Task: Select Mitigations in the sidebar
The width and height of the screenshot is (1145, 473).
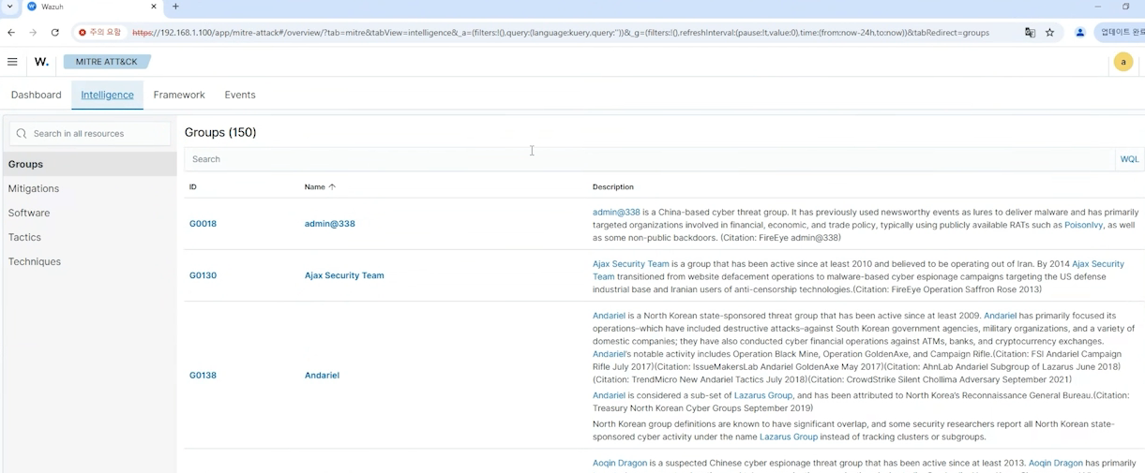Action: pyautogui.click(x=34, y=188)
